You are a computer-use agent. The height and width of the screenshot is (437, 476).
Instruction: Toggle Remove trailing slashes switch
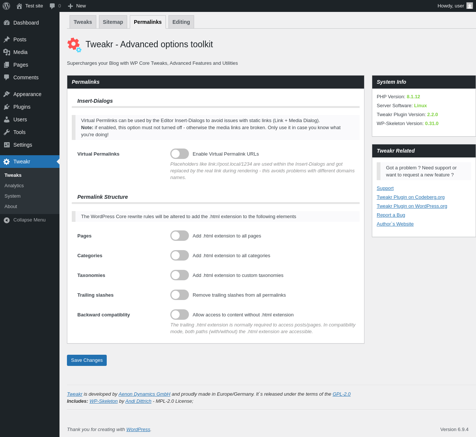pyautogui.click(x=180, y=295)
